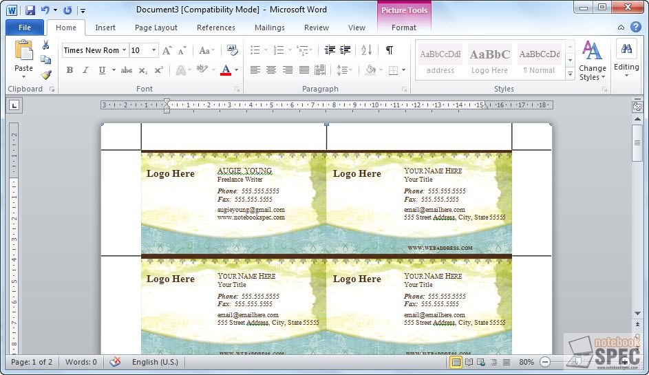Toggle Underline formatting

102,70
